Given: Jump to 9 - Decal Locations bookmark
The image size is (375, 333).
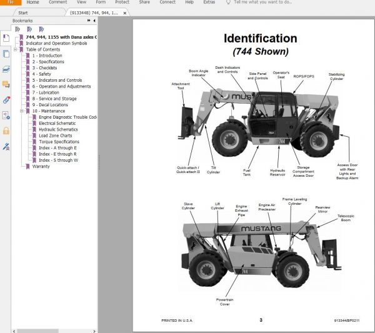Looking at the screenshot, I should point(50,105).
